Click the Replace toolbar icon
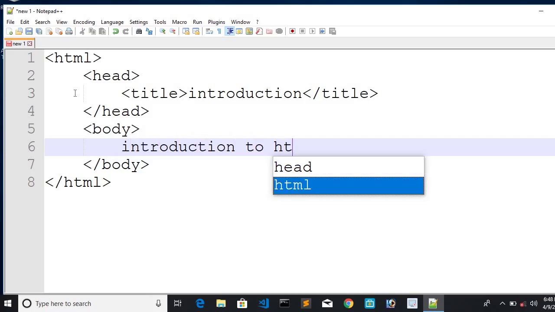Image resolution: width=555 pixels, height=312 pixels. point(149,31)
